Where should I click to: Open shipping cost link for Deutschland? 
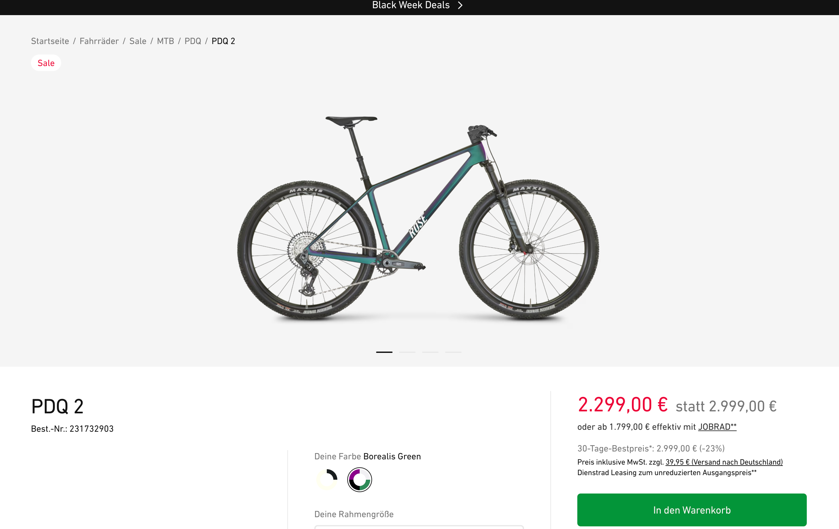tap(724, 462)
